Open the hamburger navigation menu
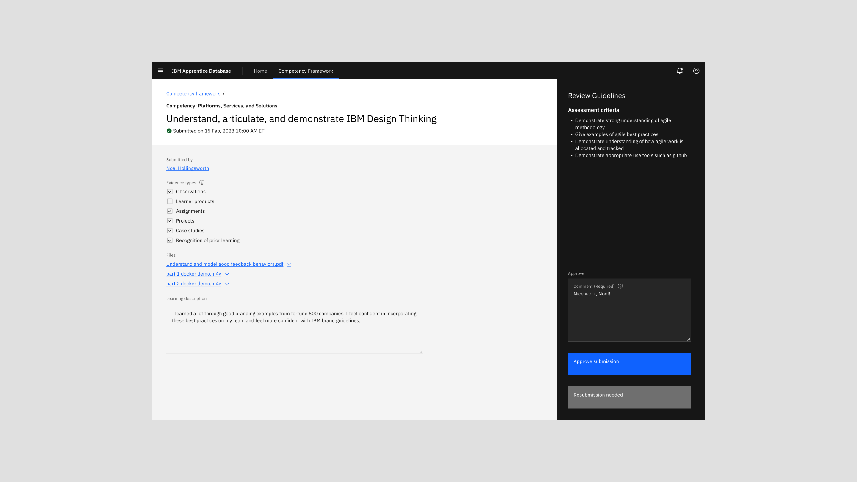Viewport: 857px width, 482px height. point(161,71)
